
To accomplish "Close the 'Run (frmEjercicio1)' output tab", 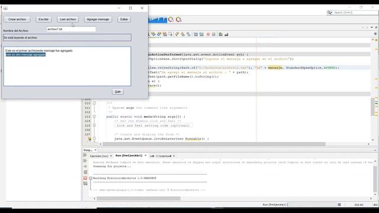I will pyautogui.click(x=146, y=155).
